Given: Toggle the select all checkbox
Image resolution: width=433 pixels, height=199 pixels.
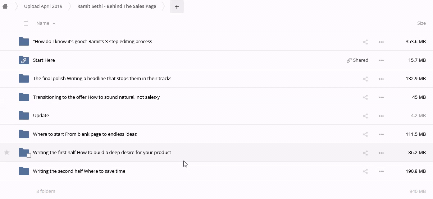Looking at the screenshot, I should tap(26, 23).
